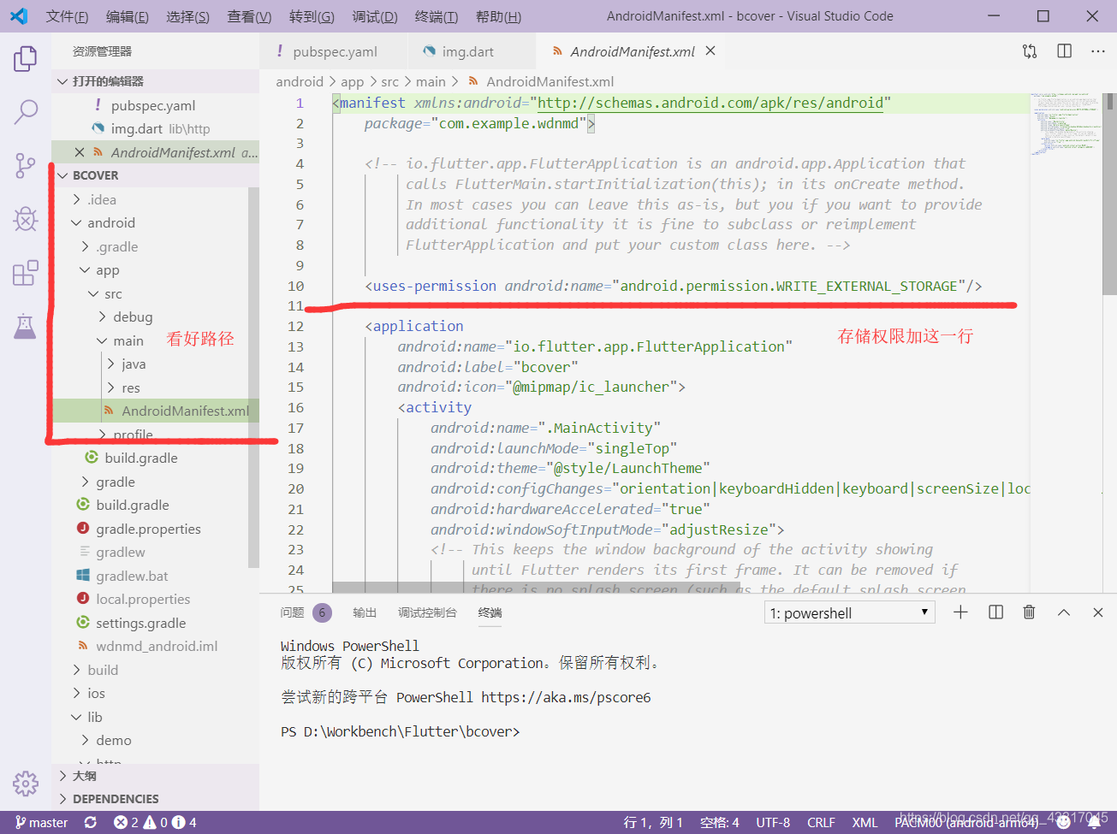The width and height of the screenshot is (1117, 834).
Task: Click the Visual Studio Code logo icon
Action: tap(19, 16)
